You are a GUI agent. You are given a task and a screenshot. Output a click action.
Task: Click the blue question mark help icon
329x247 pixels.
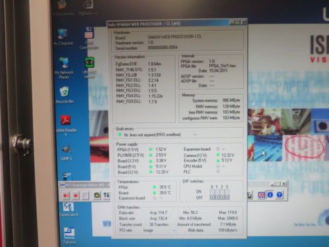(280, 195)
